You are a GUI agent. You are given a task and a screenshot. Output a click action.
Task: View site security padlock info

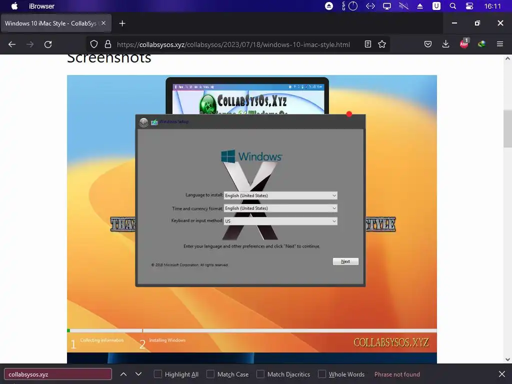108,44
